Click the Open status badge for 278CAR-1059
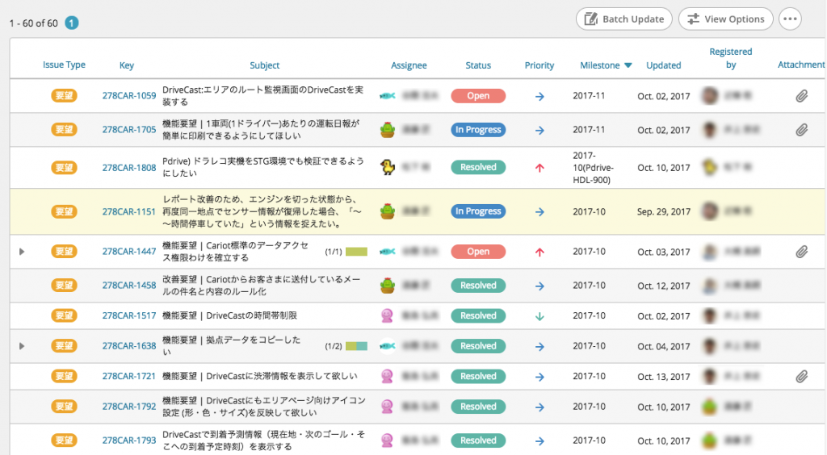The height and width of the screenshot is (455, 827). coord(478,96)
